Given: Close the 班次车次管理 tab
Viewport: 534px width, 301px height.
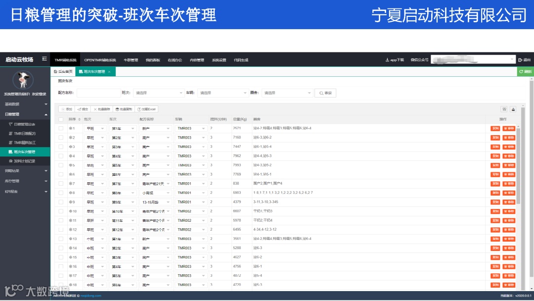Looking at the screenshot, I should coord(109,72).
